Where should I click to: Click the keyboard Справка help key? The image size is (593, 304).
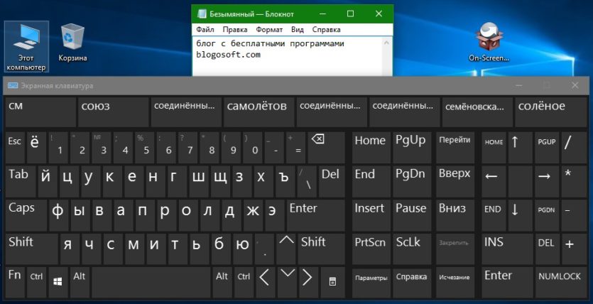412,283
